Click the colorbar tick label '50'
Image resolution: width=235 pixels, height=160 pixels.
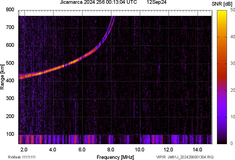(x=233, y=10)
